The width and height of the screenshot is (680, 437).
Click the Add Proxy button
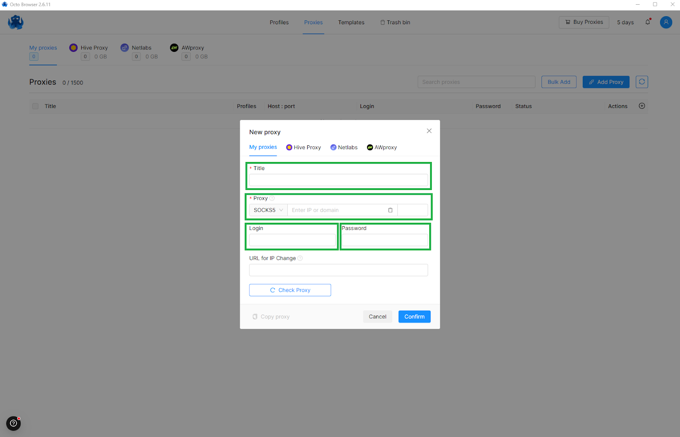pyautogui.click(x=606, y=82)
